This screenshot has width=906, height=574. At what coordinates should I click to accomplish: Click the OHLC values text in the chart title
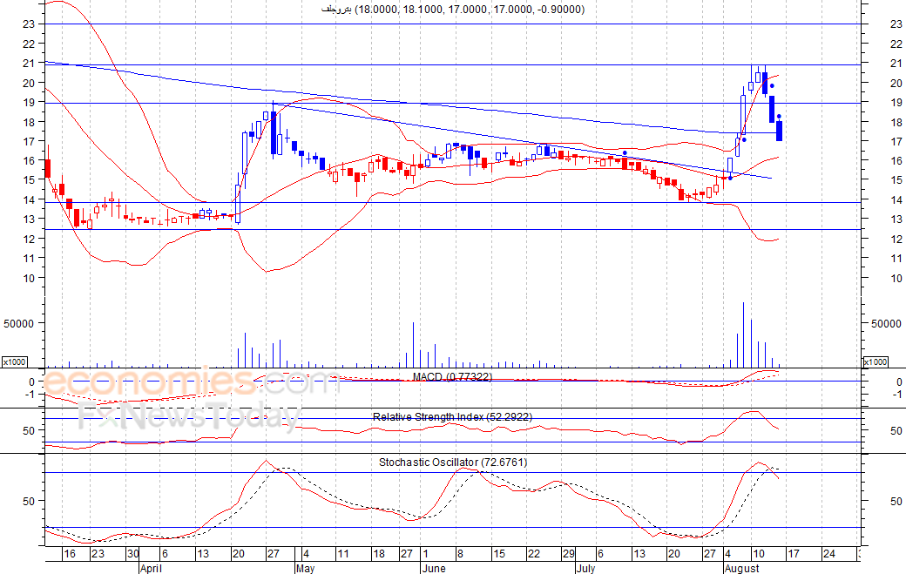(x=470, y=10)
